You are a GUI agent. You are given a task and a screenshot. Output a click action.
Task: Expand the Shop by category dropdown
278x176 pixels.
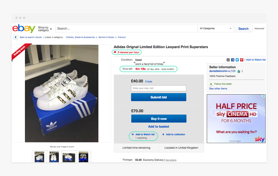click(45, 29)
